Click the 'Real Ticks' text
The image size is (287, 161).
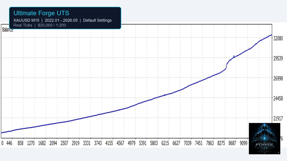pos(23,25)
